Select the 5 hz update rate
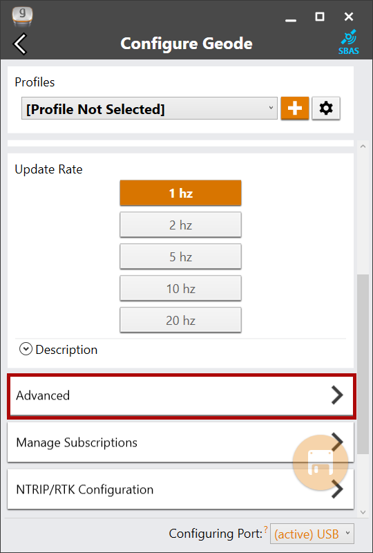This screenshot has width=373, height=553. point(180,256)
